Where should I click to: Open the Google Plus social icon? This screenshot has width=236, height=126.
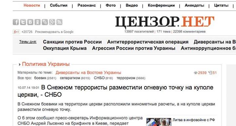(52, 22)
